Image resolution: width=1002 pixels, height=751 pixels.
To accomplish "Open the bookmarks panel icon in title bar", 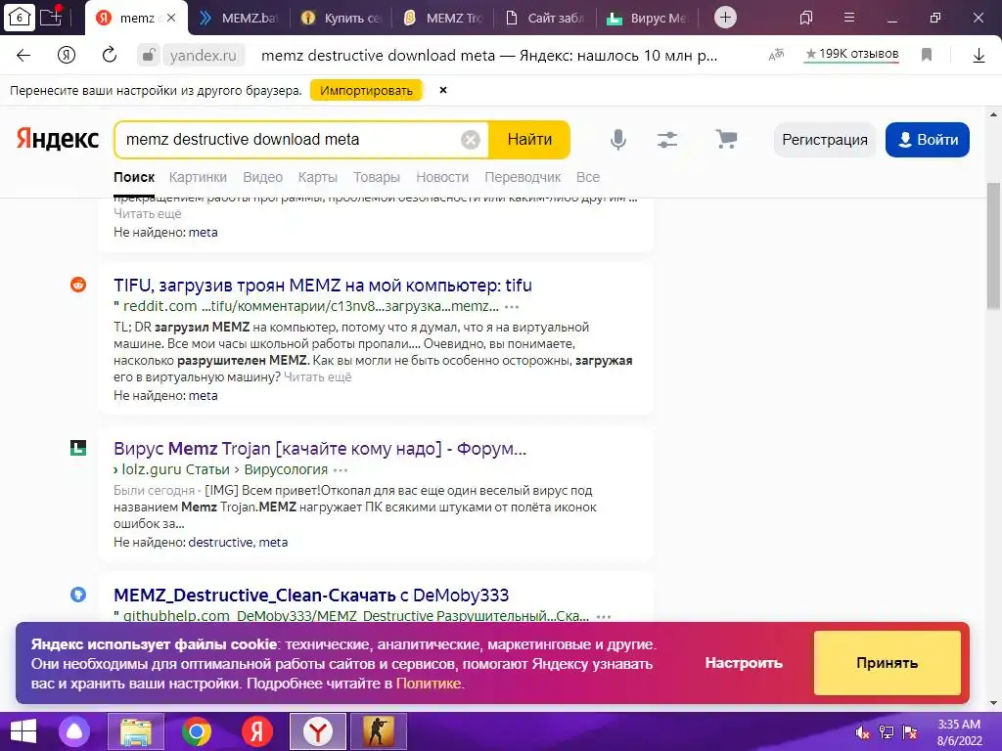I will 806,18.
